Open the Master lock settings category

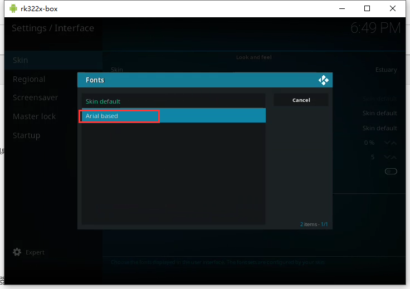(53, 116)
